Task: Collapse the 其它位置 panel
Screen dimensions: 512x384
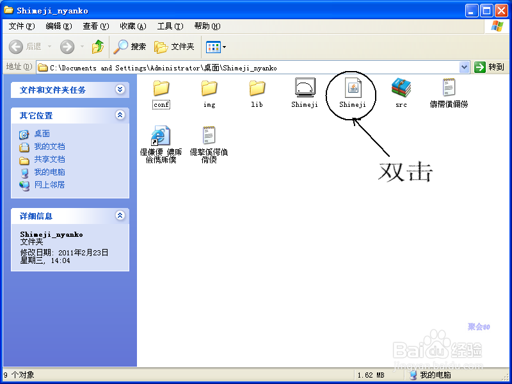Action: tap(120, 115)
